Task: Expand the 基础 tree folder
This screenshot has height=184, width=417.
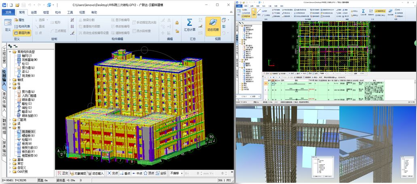Action: pos(10,160)
